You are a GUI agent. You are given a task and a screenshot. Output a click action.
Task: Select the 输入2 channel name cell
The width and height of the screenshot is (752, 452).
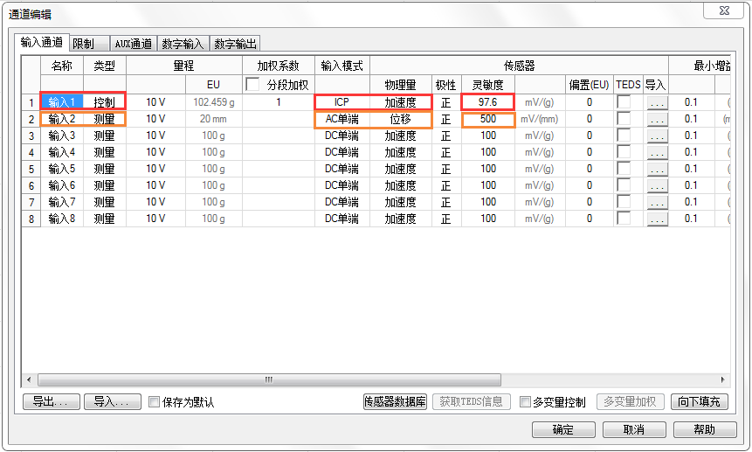[62, 119]
